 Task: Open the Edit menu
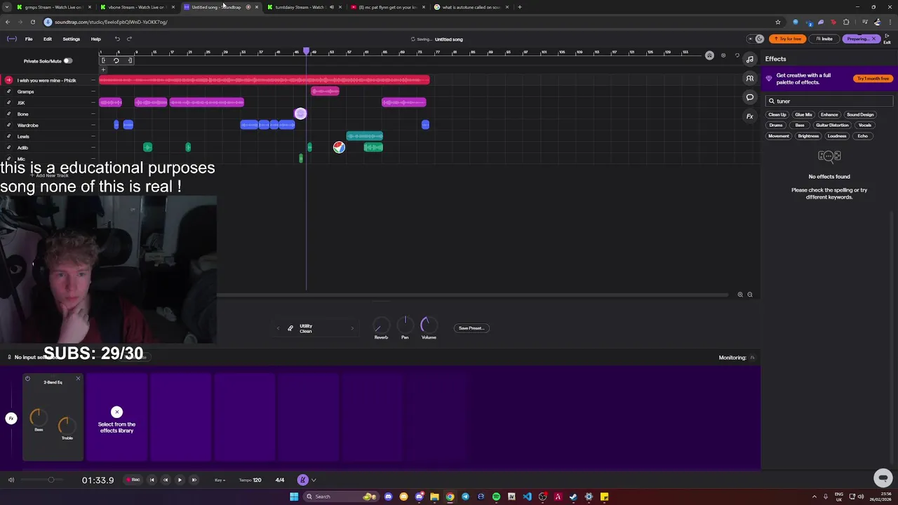coord(47,39)
